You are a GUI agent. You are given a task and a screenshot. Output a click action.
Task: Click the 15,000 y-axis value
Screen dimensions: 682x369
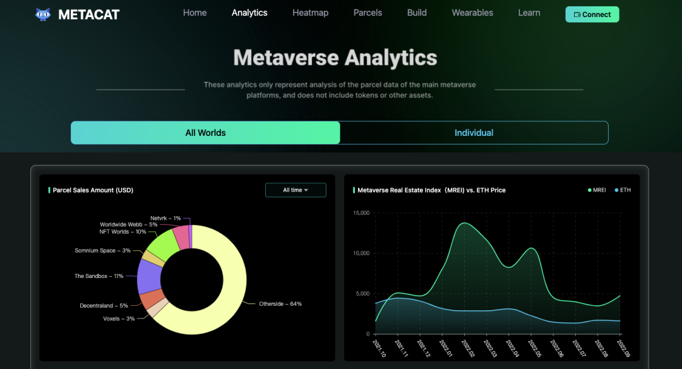tap(361, 213)
